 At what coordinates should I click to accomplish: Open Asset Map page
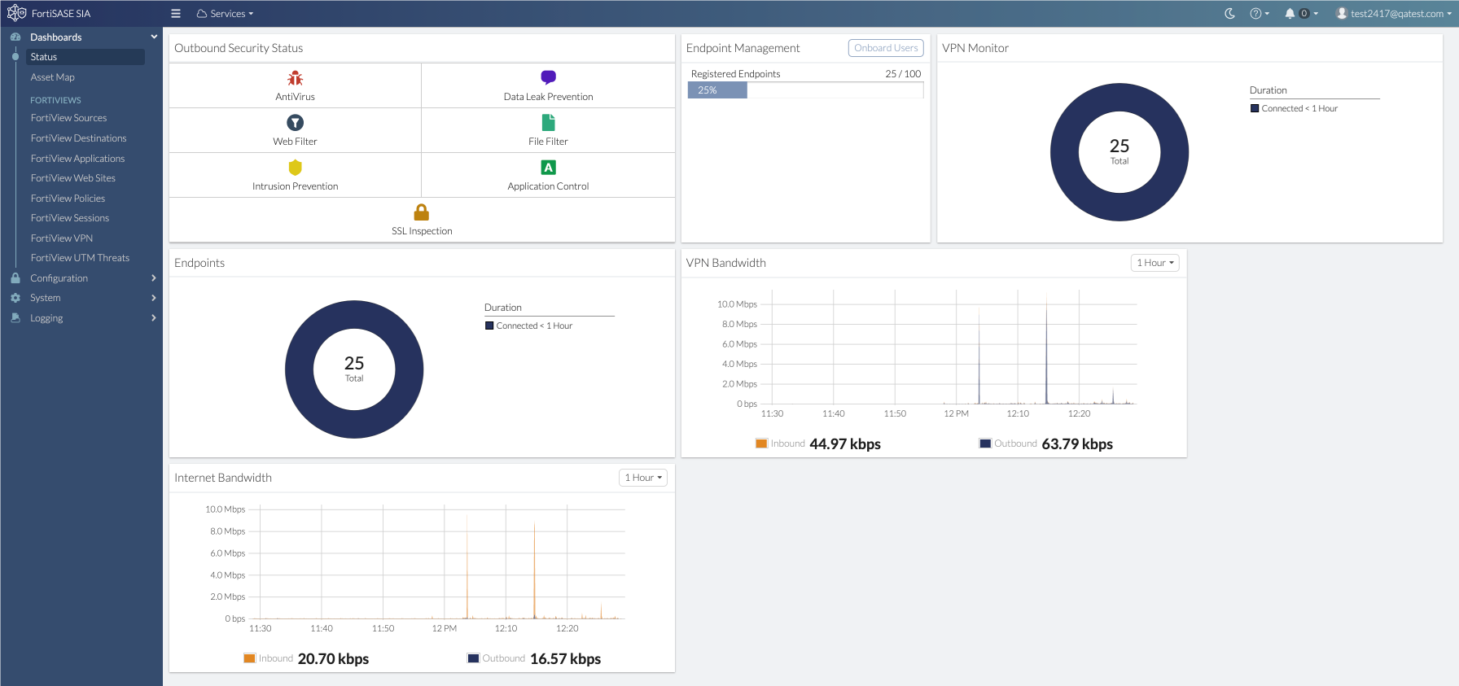(x=53, y=77)
